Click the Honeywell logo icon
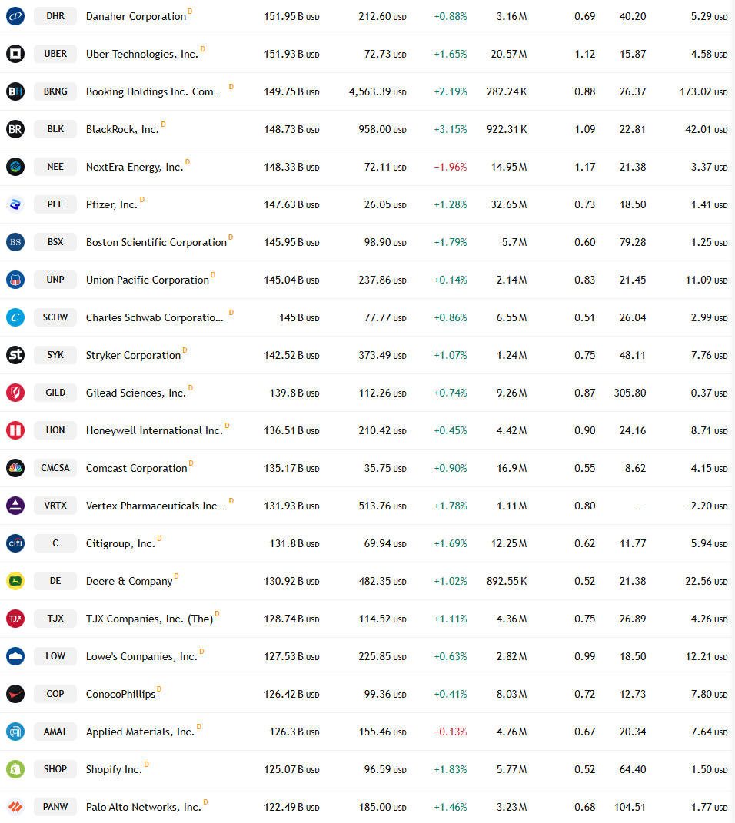 [x=15, y=430]
